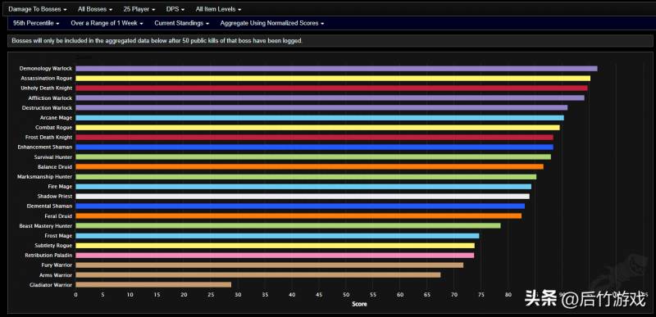The image size is (656, 317).
Task: Select the Subtlety Rogue label
Action: point(54,246)
